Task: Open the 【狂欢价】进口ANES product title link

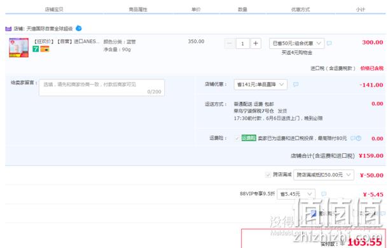Action: click(x=66, y=41)
